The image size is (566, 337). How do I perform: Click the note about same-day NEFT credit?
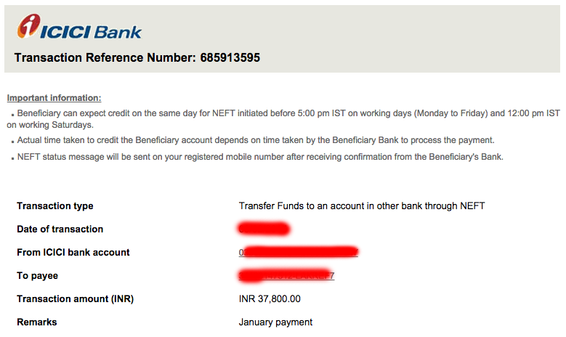pos(288,114)
